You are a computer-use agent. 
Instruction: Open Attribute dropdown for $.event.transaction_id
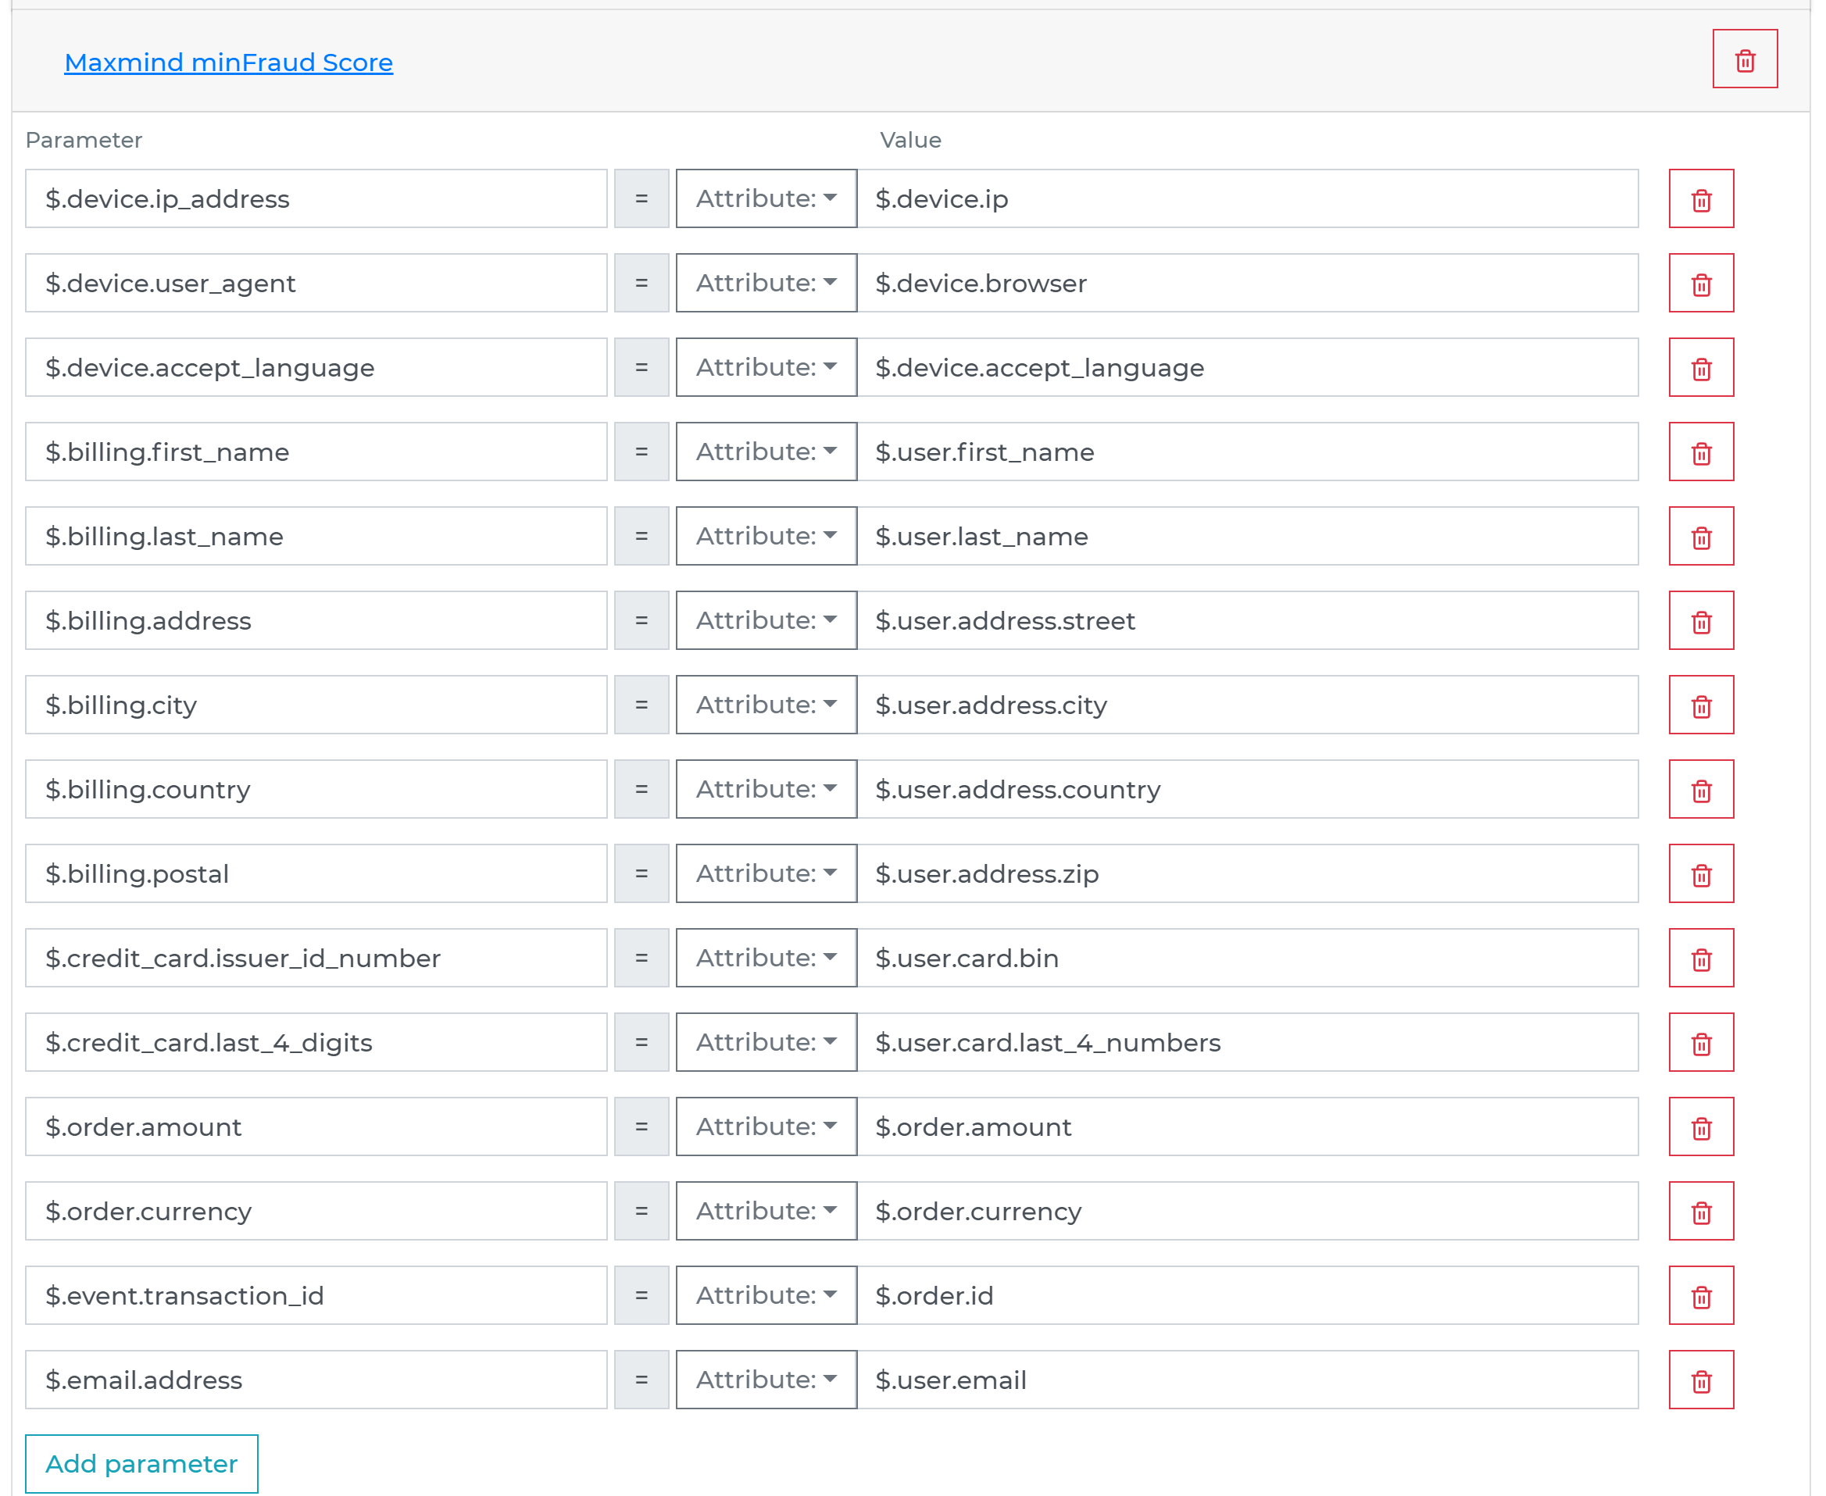[x=766, y=1297]
